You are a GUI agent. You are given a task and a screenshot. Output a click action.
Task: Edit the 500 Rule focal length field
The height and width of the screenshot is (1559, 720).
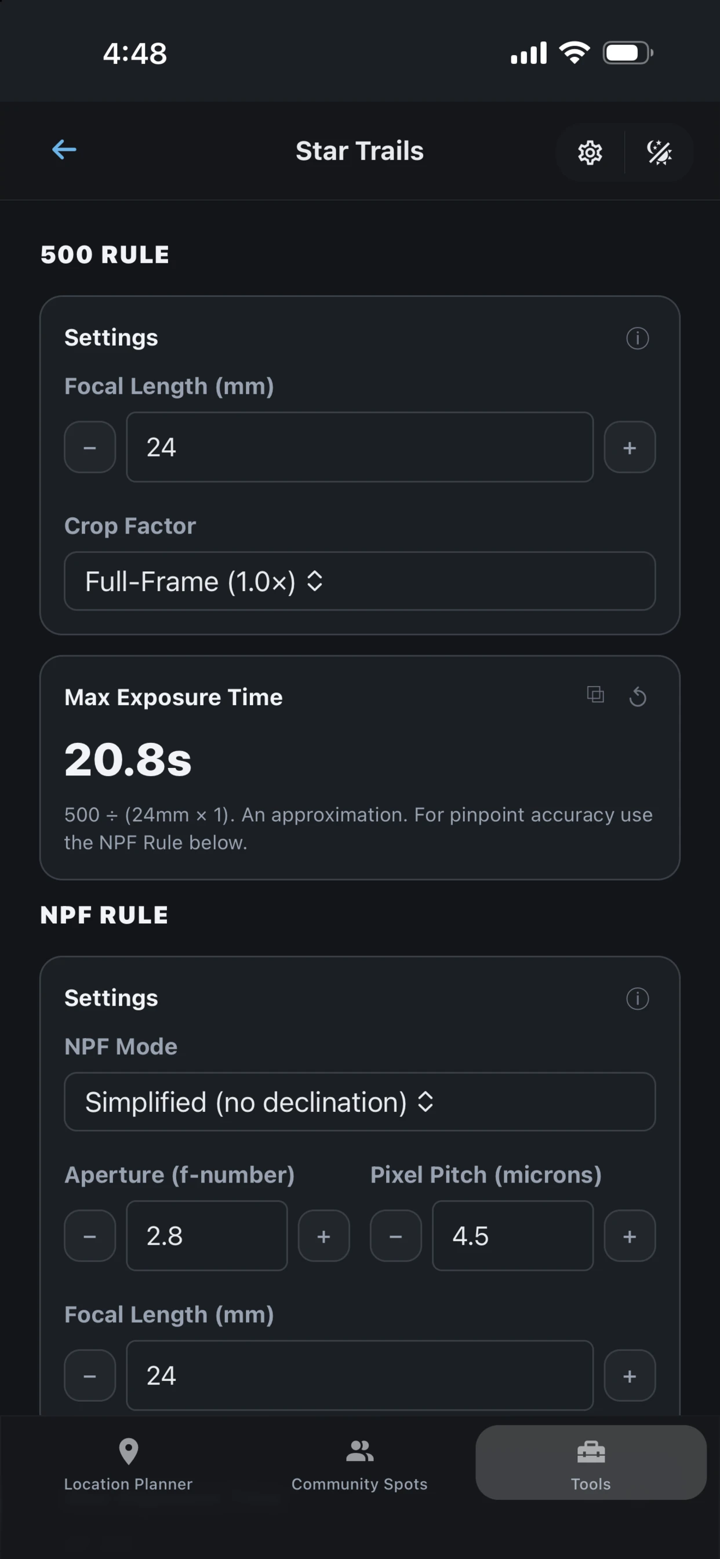point(359,447)
